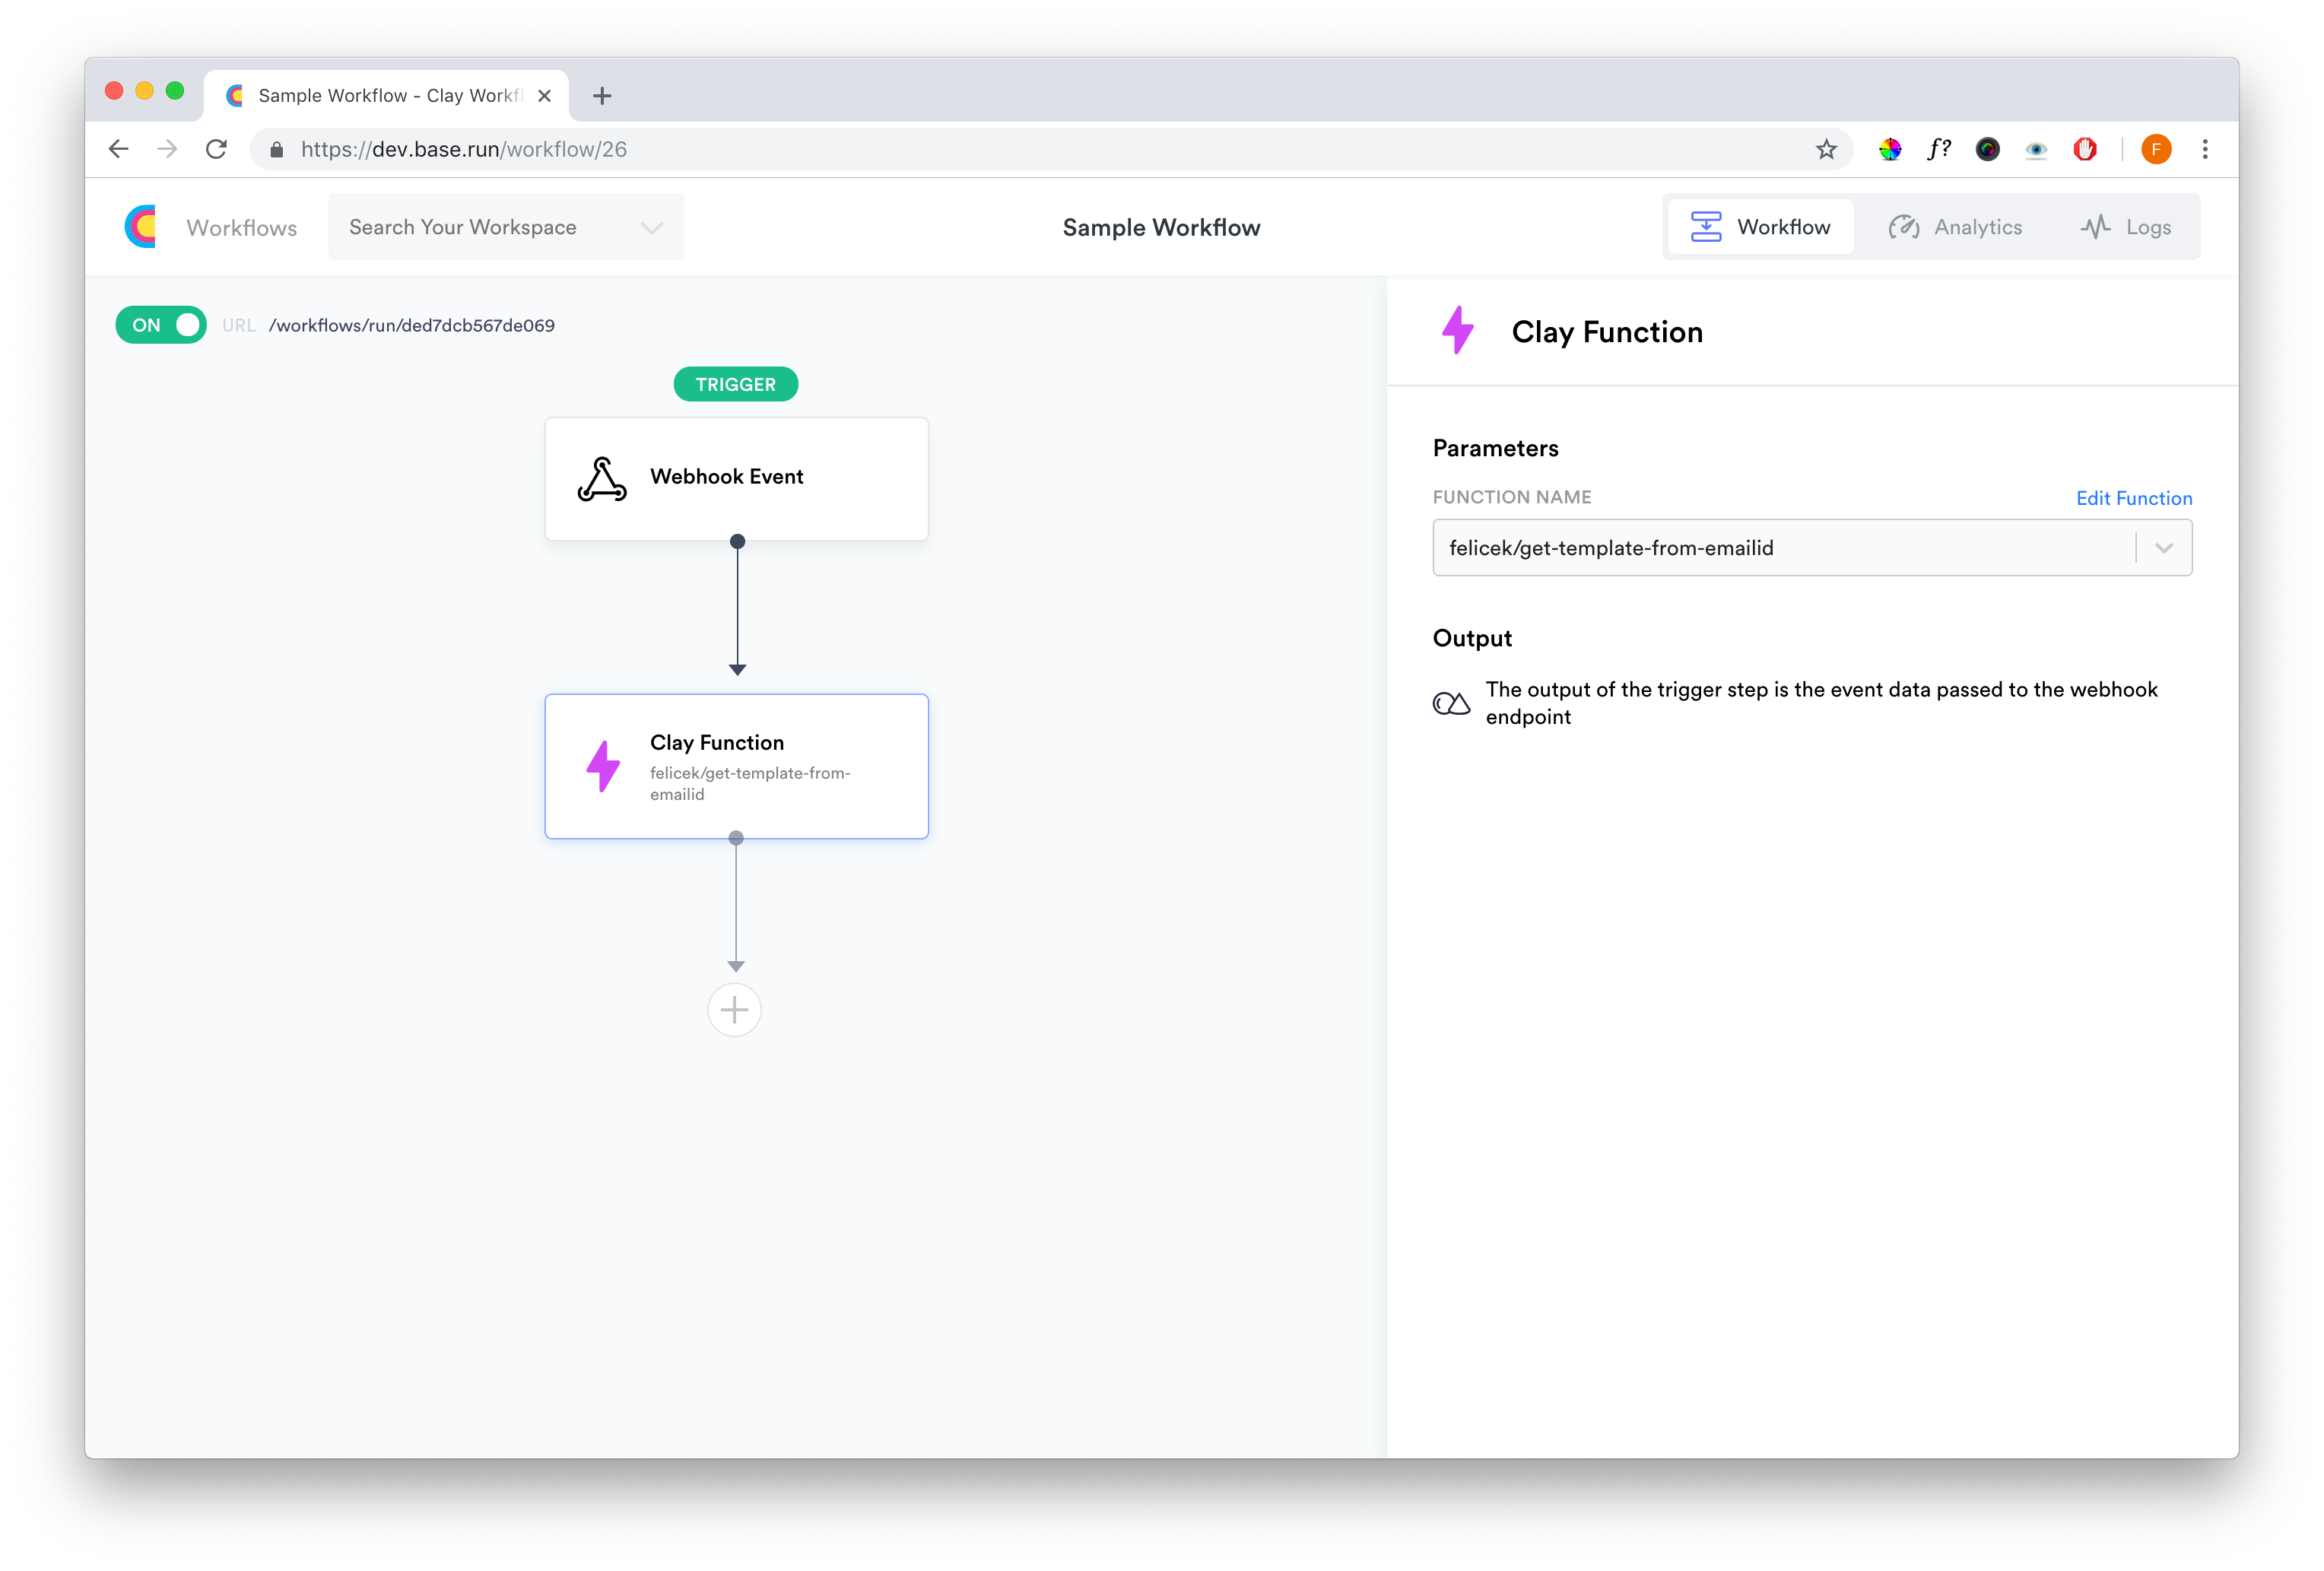Viewport: 2324px width, 1571px height.
Task: Click the Webhook Event node icon
Action: [x=602, y=479]
